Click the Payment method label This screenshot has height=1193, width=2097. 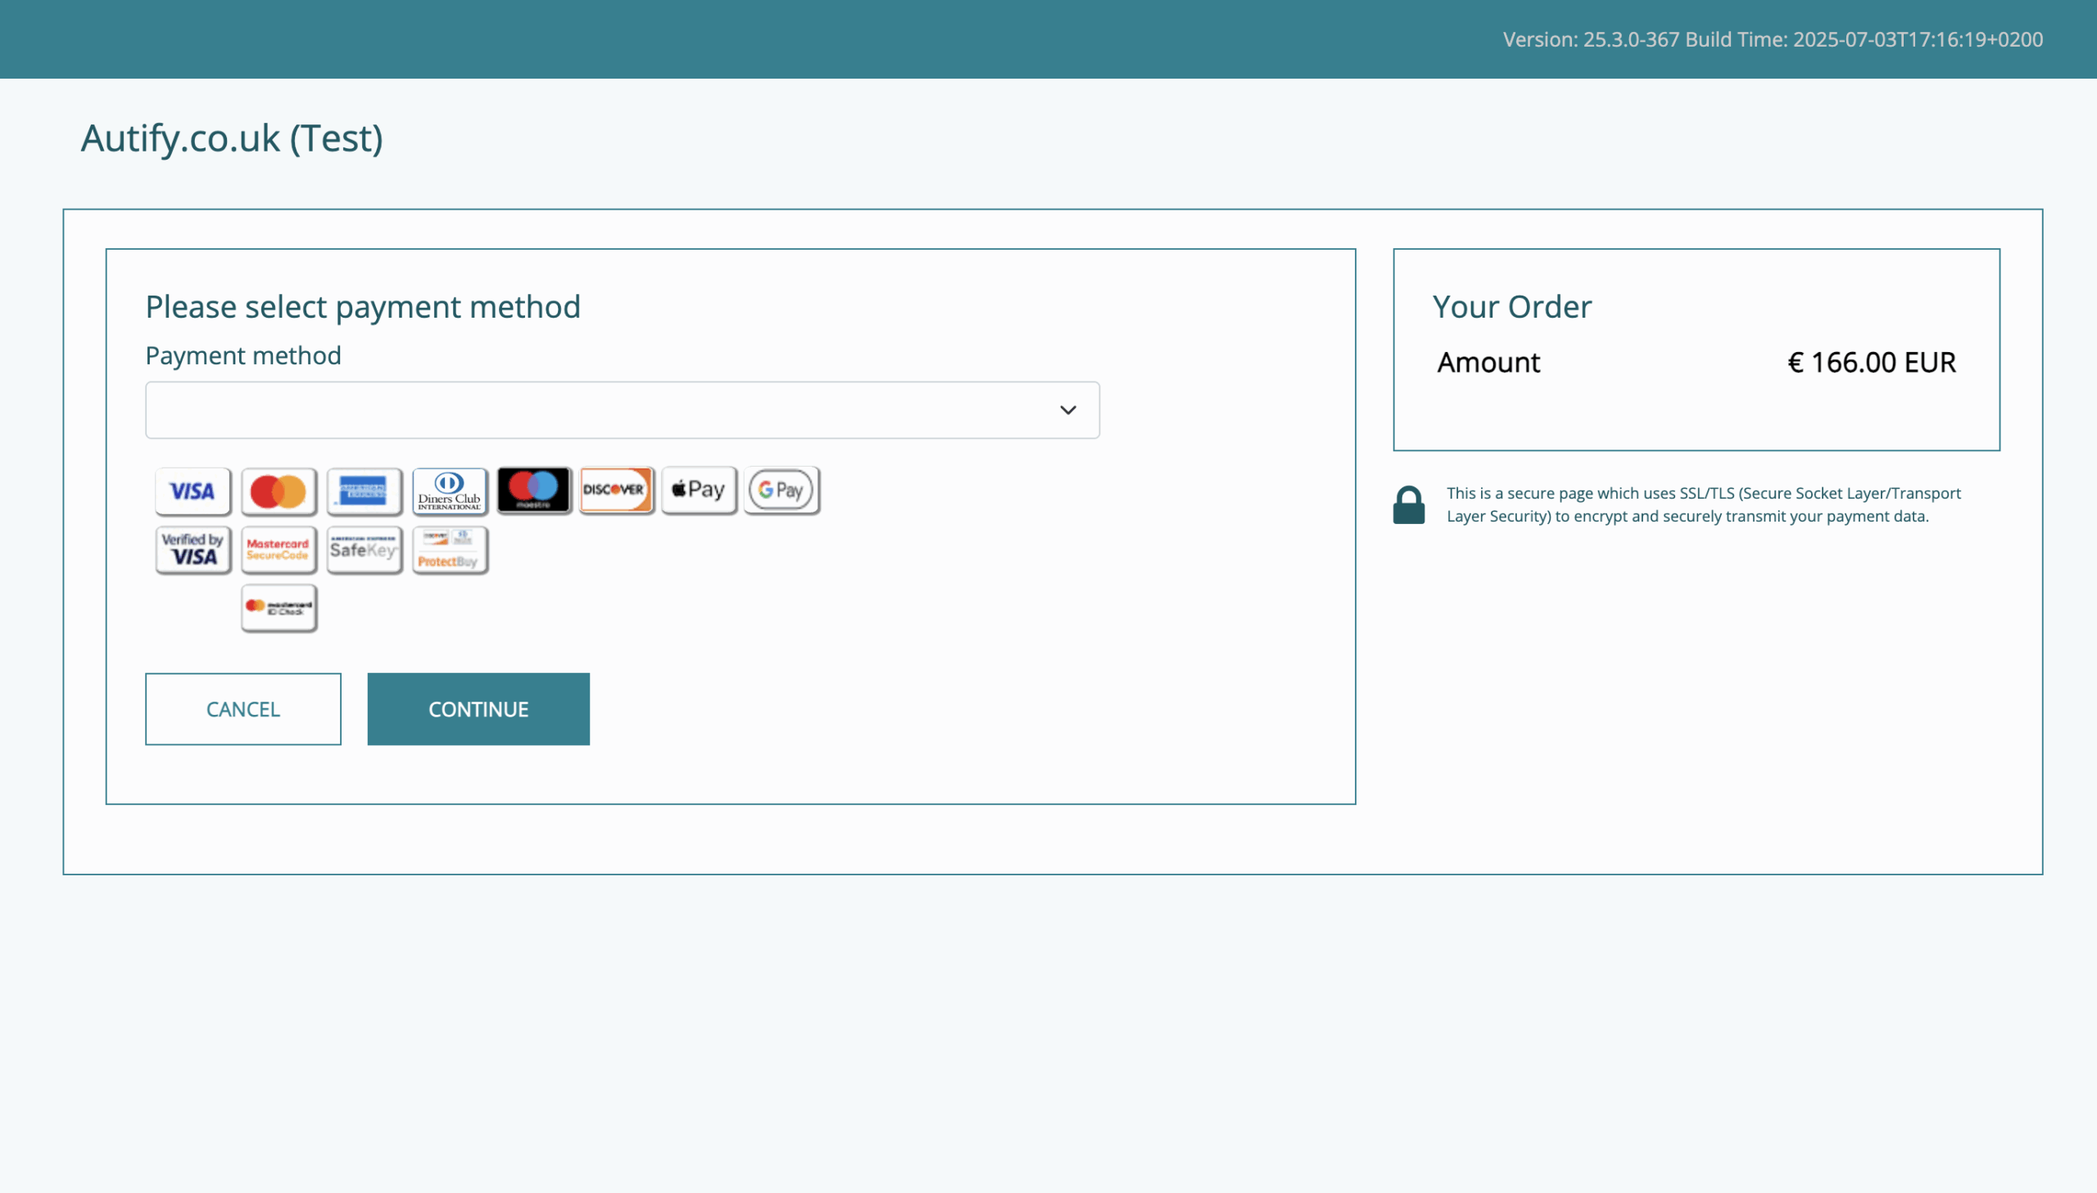[x=243, y=355]
